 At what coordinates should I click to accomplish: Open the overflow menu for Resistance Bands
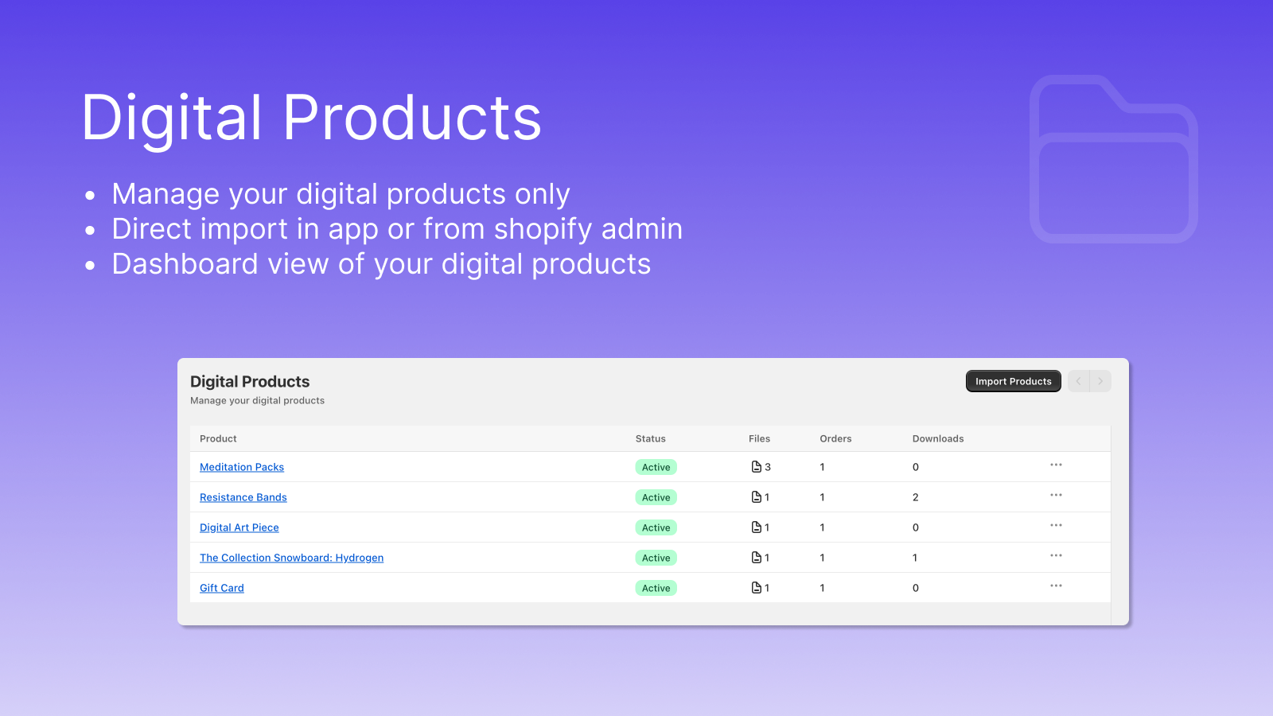(x=1056, y=495)
